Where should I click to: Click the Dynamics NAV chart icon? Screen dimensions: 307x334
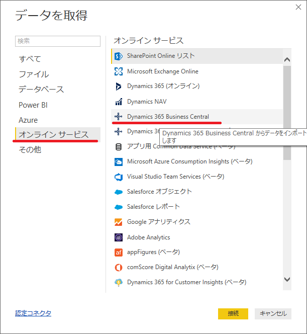[119, 102]
